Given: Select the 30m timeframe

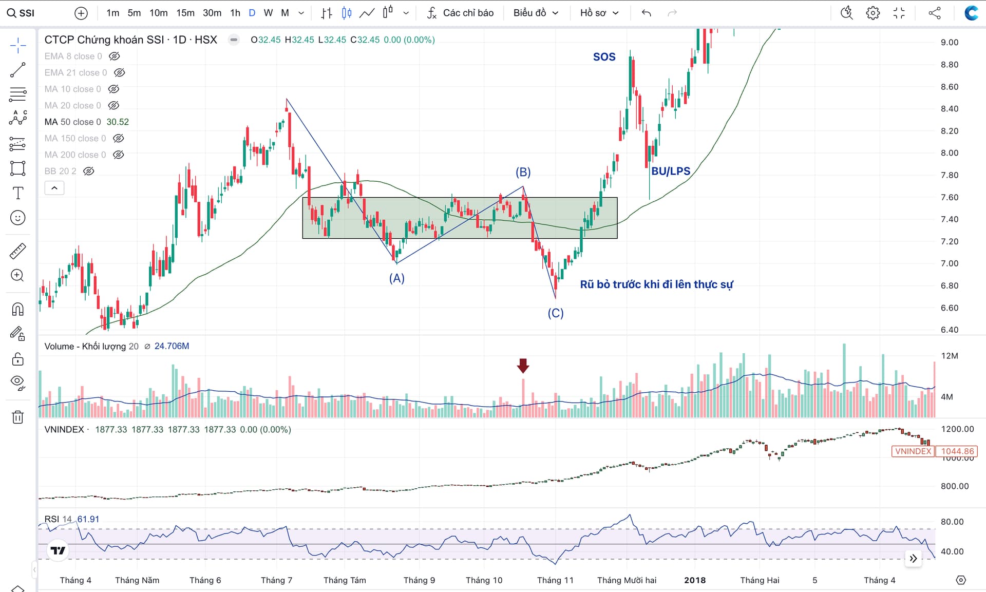Looking at the screenshot, I should click(x=212, y=13).
